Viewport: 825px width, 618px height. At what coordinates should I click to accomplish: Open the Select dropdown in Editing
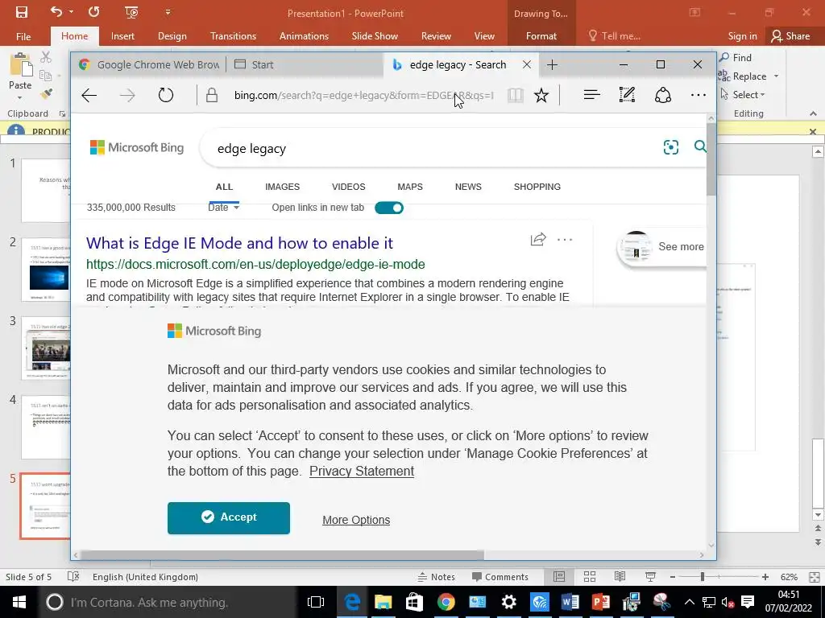(742, 95)
